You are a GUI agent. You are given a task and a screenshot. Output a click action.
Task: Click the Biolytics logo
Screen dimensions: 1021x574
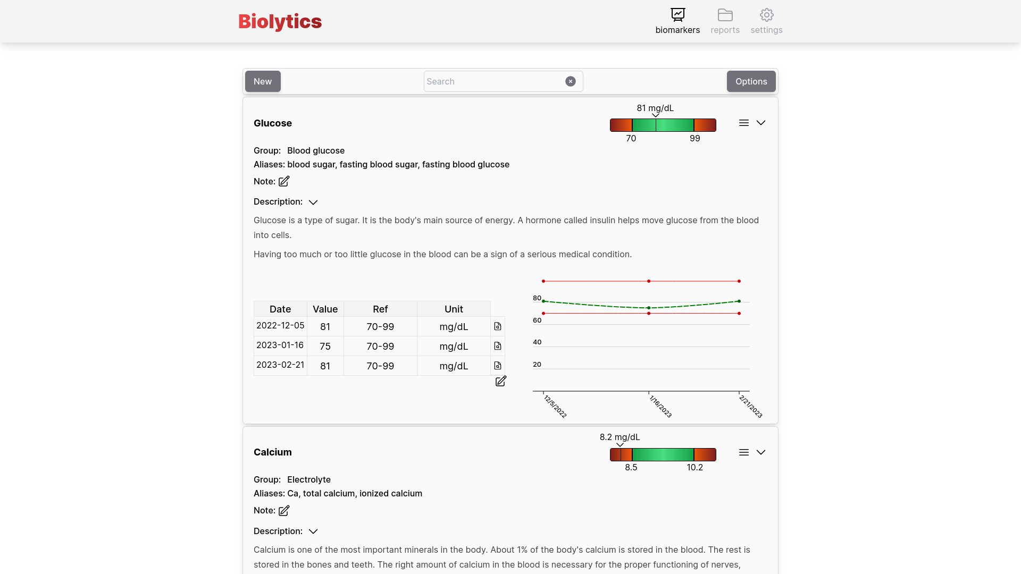(x=280, y=21)
